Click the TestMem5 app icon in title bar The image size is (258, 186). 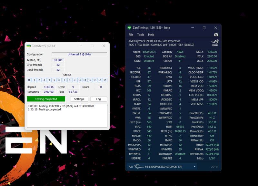29,46
